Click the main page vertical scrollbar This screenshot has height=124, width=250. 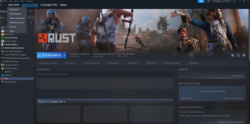click(x=249, y=35)
